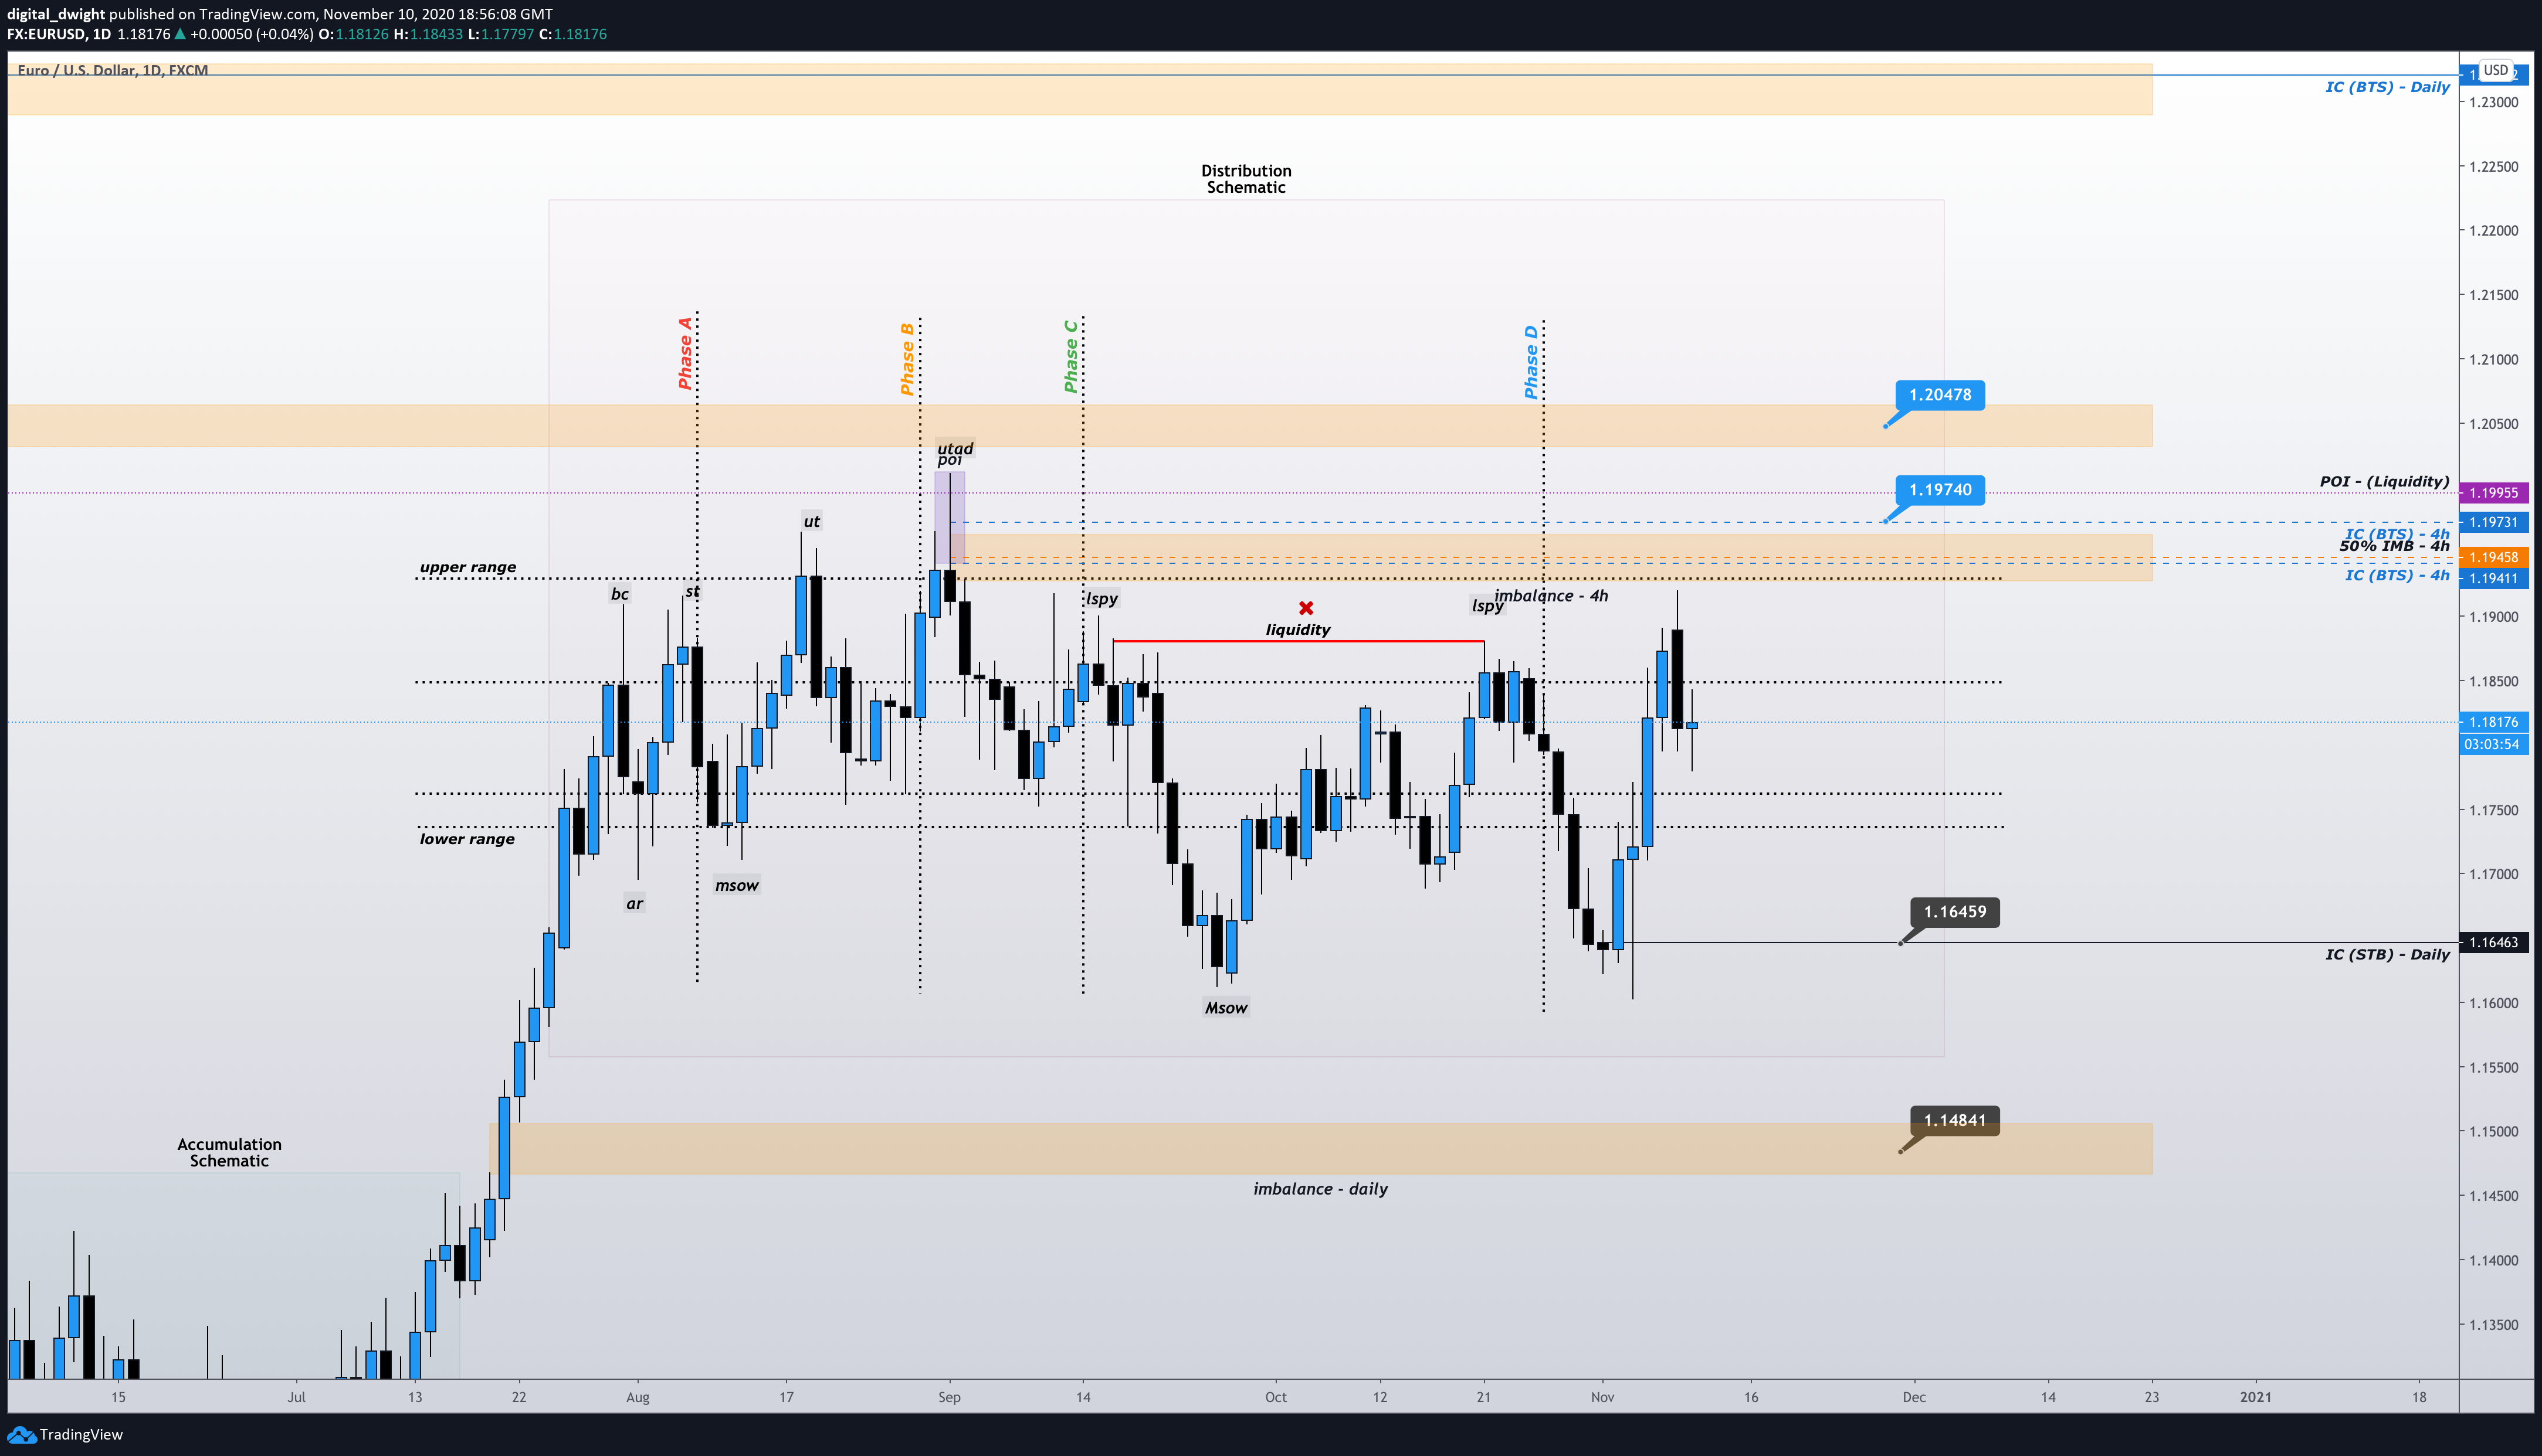2542x1456 pixels.
Task: Click the 'ut' label
Action: [811, 521]
